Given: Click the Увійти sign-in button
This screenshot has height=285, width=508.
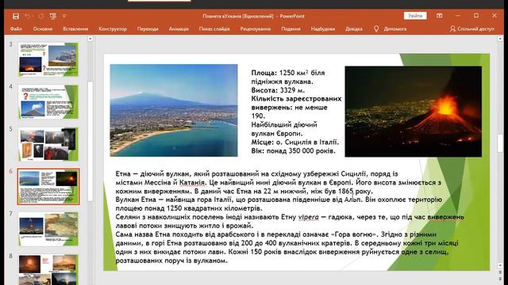Looking at the screenshot, I should [x=415, y=16].
